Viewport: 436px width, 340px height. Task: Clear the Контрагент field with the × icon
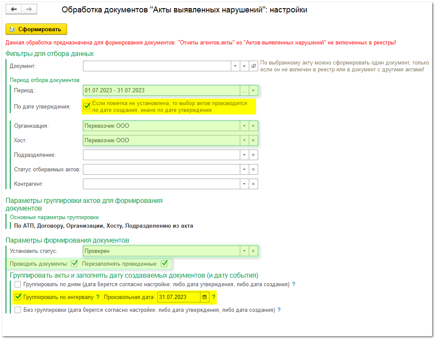(x=253, y=184)
